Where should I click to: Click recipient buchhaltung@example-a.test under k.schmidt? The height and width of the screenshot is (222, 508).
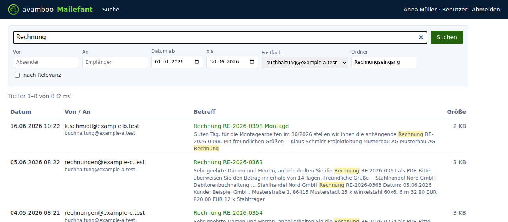(x=100, y=133)
